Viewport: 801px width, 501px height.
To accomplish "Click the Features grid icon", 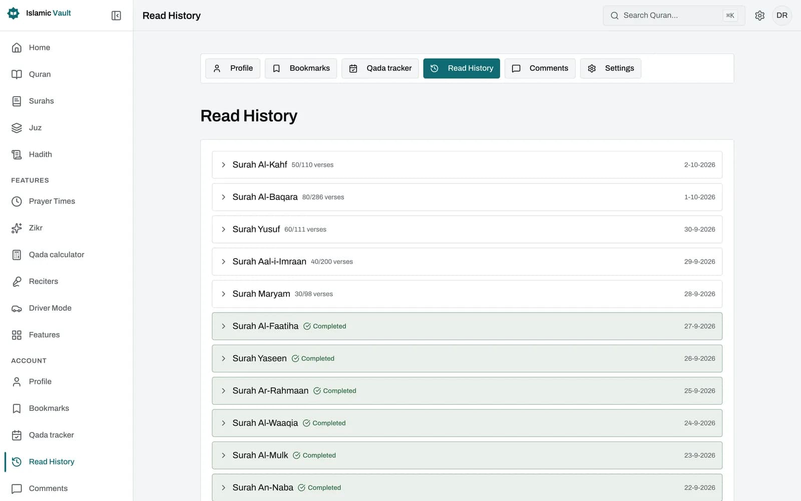I will (x=17, y=335).
